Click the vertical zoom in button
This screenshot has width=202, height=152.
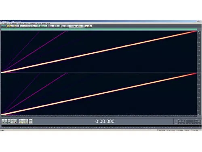click(x=31, y=120)
